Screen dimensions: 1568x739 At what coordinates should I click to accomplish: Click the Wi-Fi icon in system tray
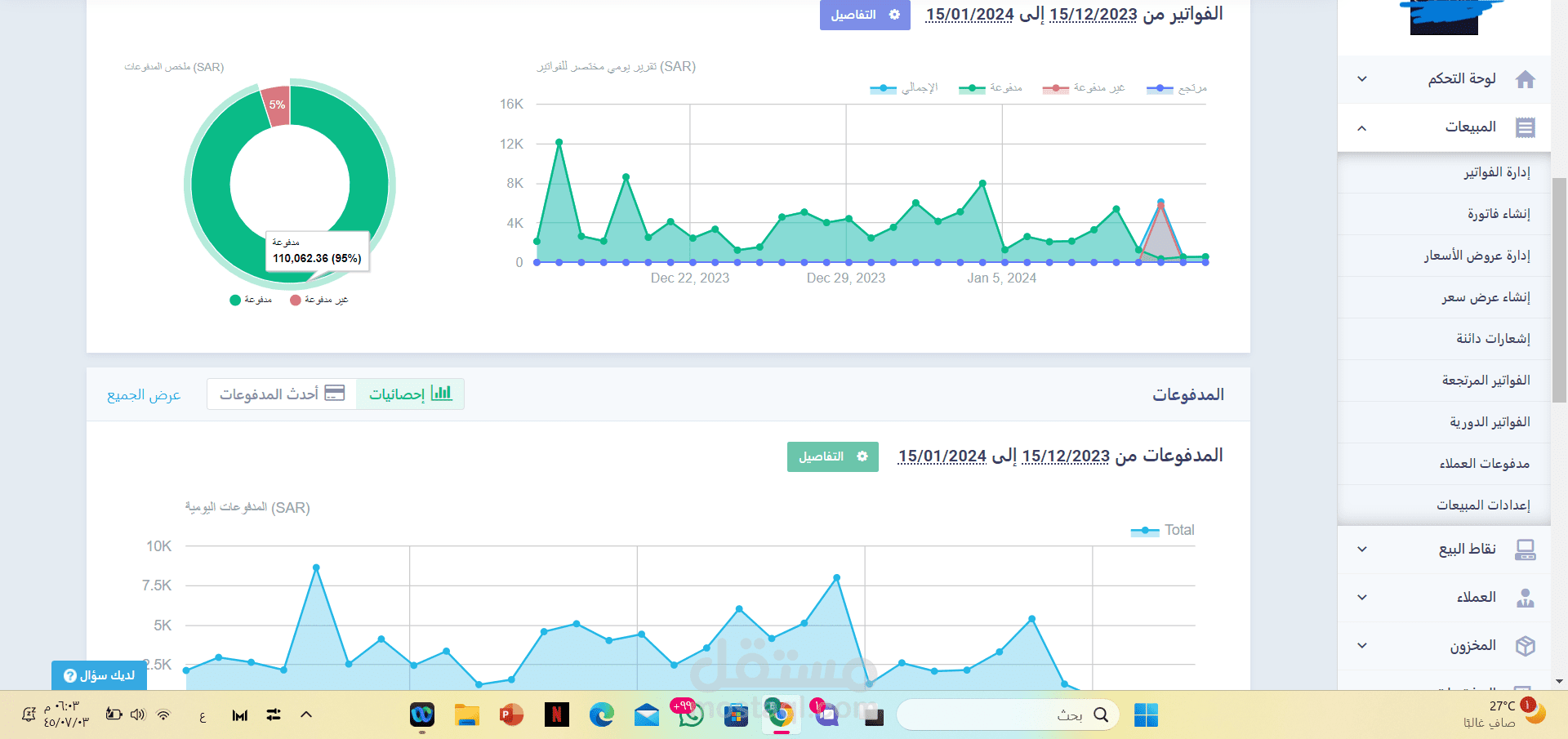pyautogui.click(x=163, y=715)
